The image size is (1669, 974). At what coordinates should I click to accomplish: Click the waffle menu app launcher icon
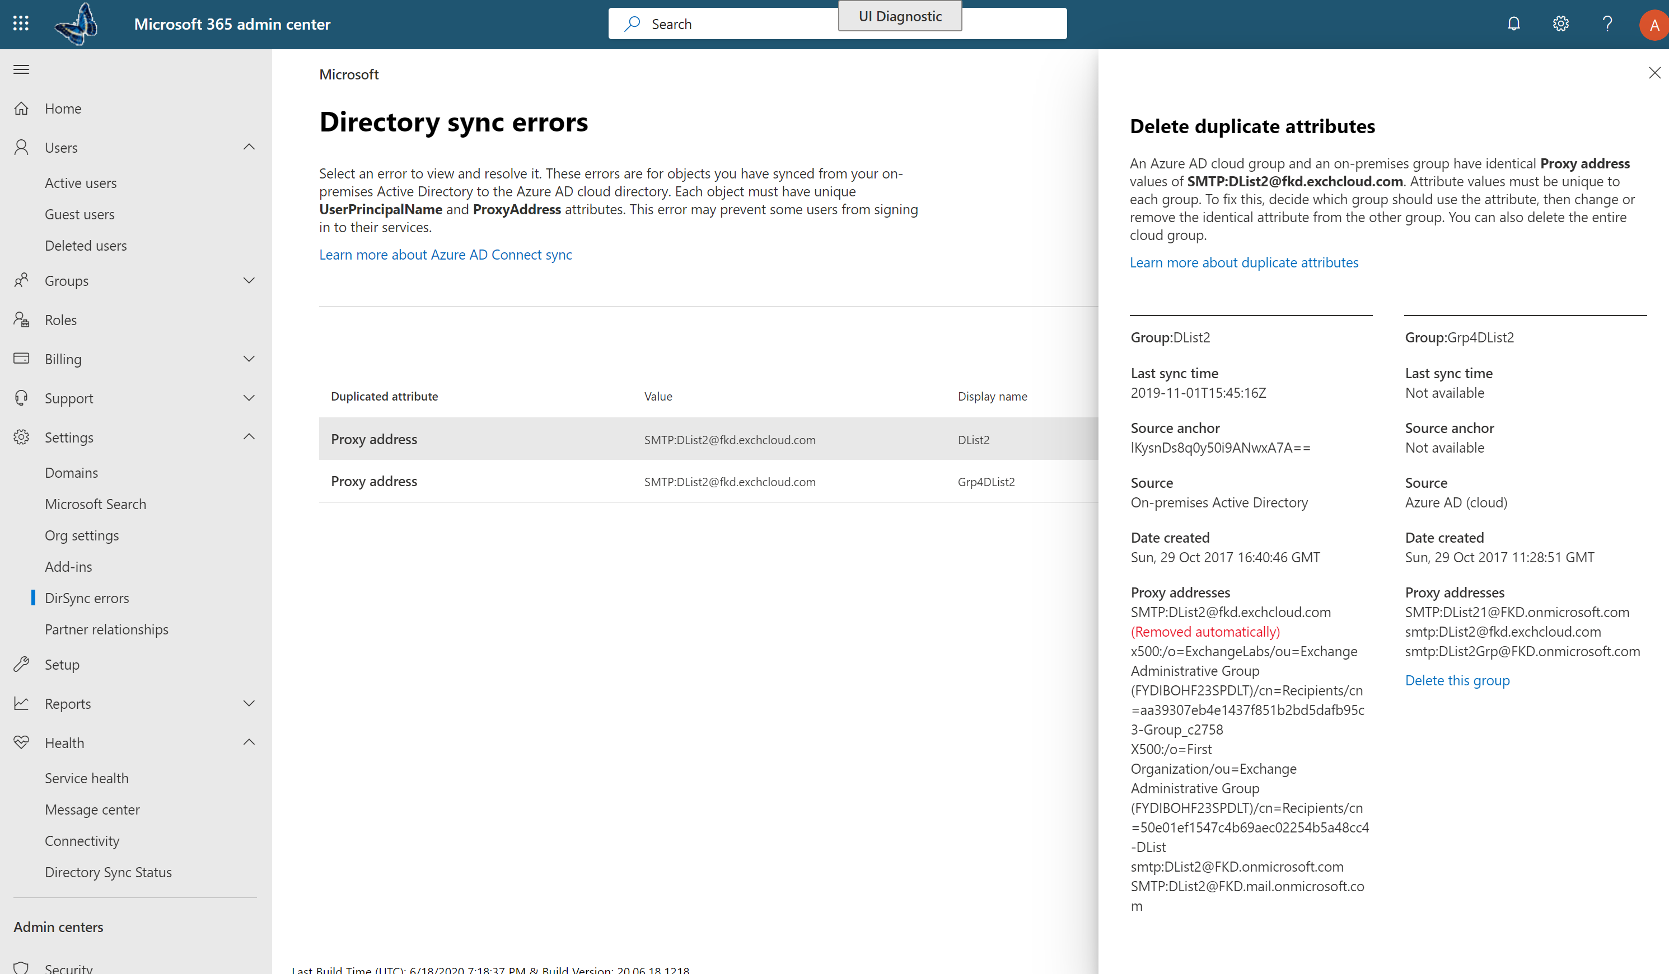coord(21,23)
